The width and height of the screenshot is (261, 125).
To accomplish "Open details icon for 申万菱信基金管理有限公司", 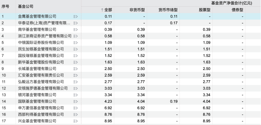I will coord(75,108).
